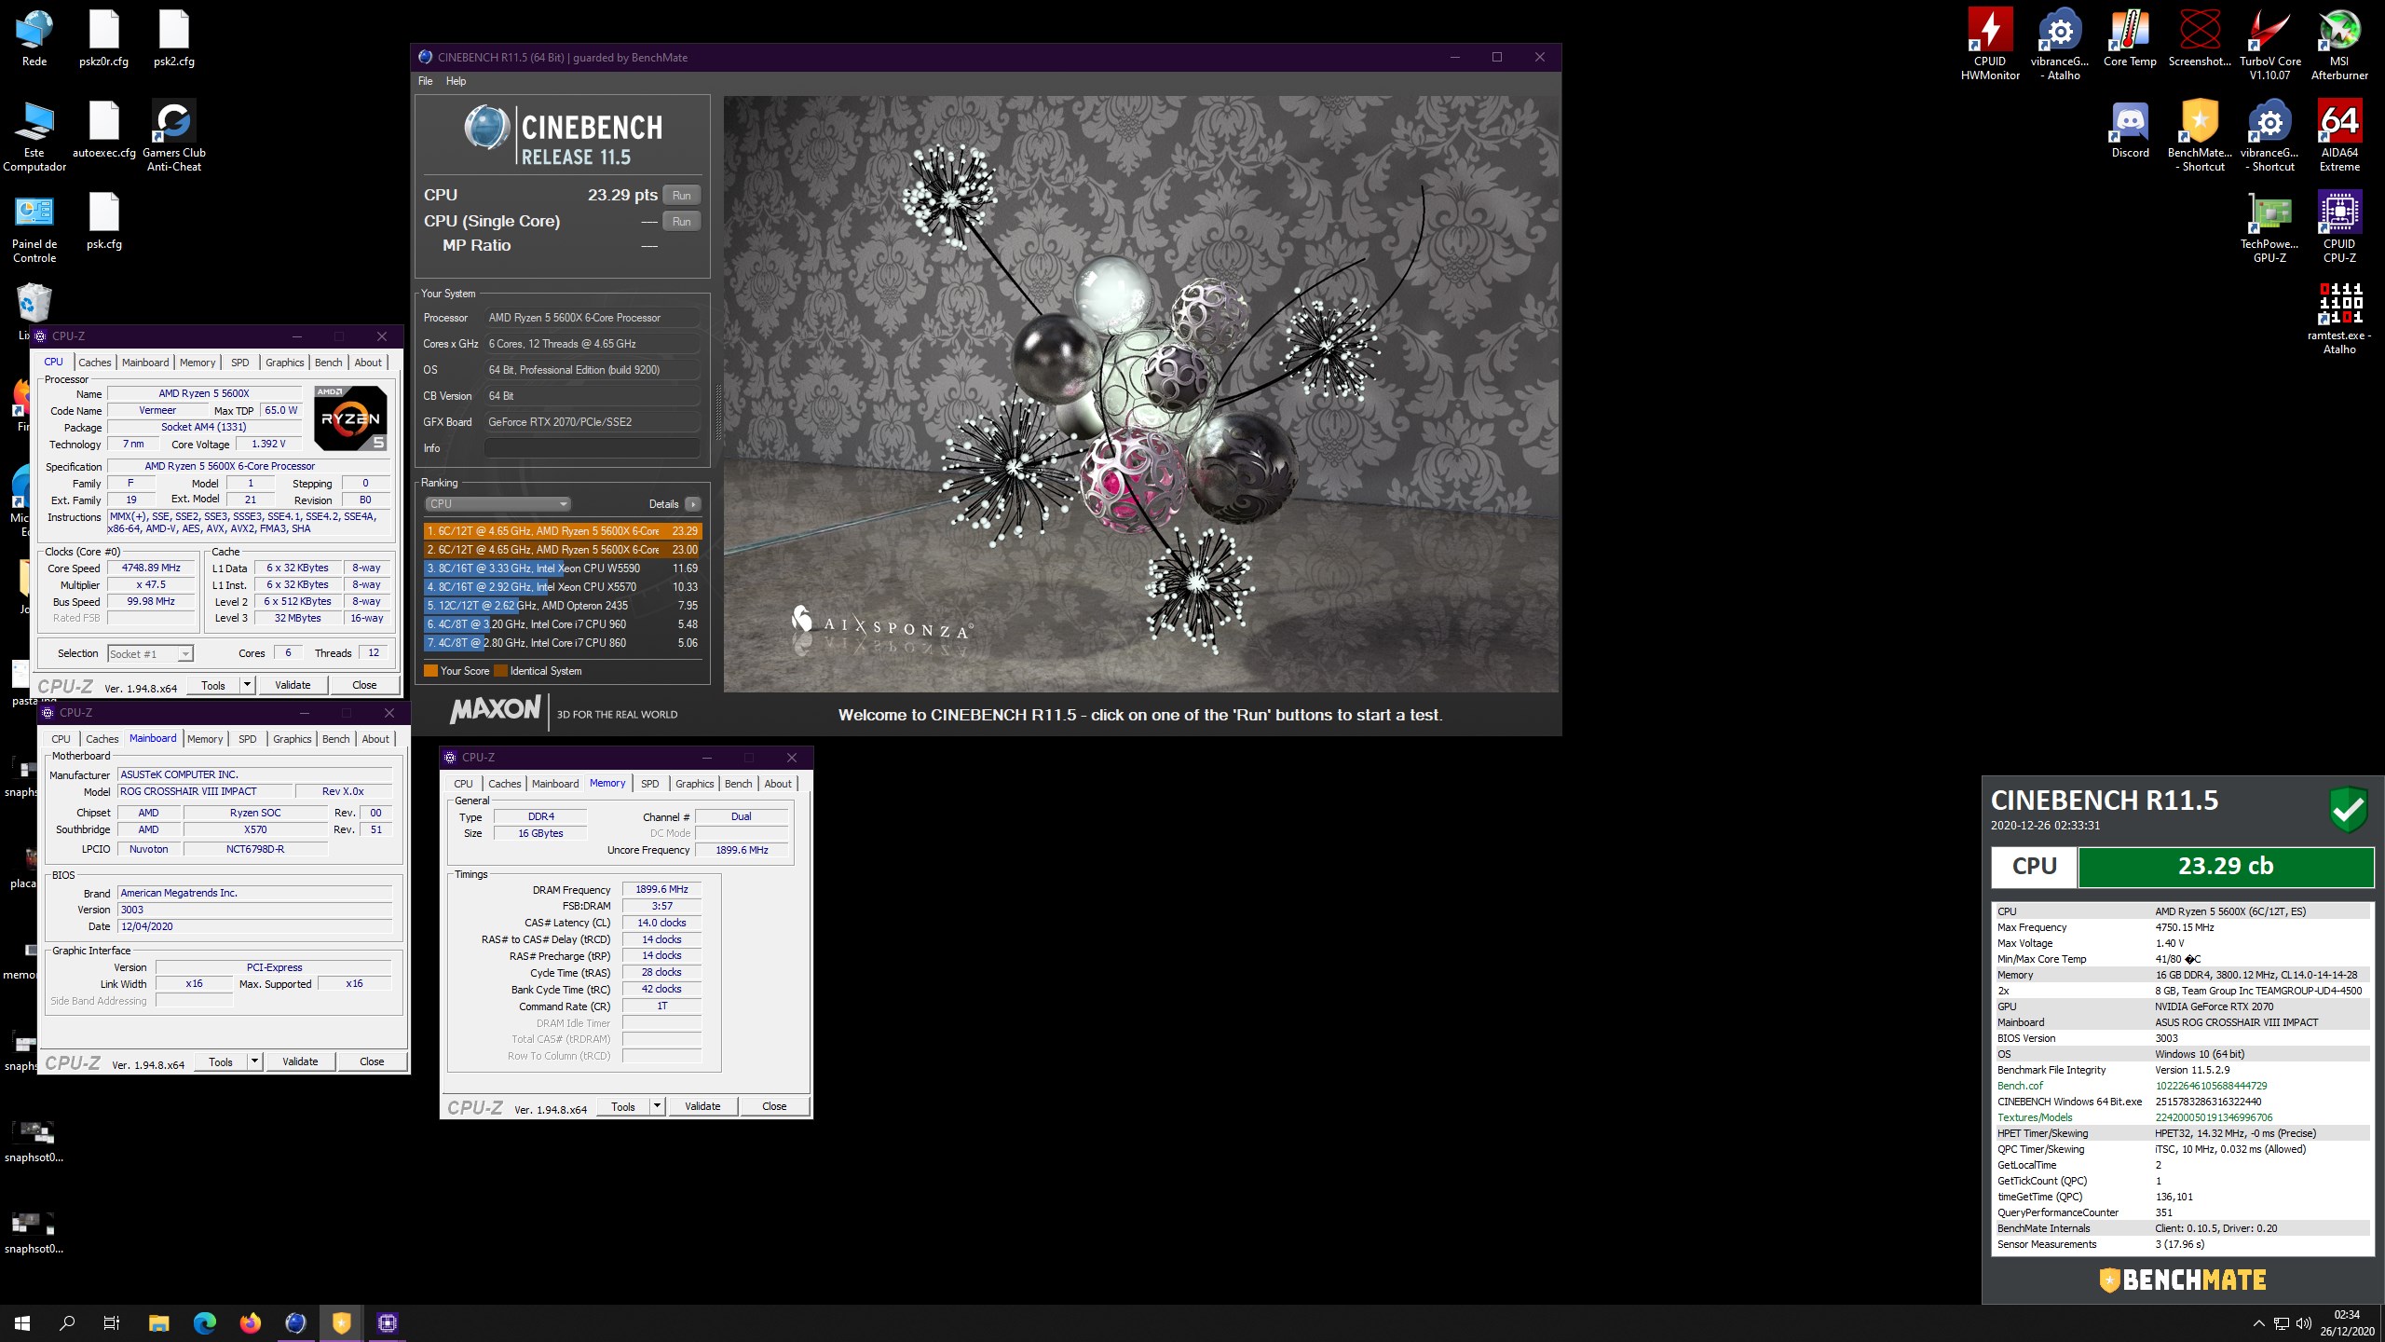This screenshot has height=1342, width=2385.
Task: Click Close in CPU-Z Memory window
Action: pos(774,1106)
